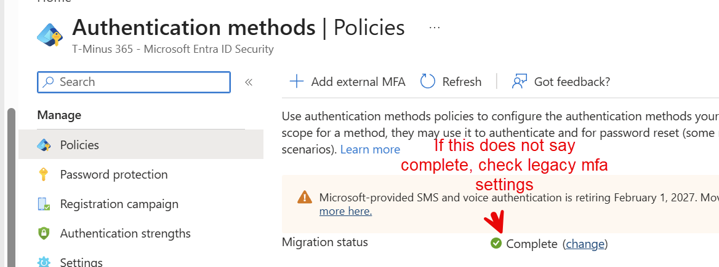This screenshot has width=719, height=267.
Task: Click the Authentication methods key icon in header
Action: point(50,34)
